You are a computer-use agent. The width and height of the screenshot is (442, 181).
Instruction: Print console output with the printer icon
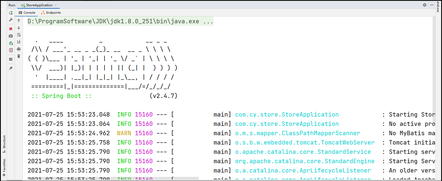tap(19, 49)
